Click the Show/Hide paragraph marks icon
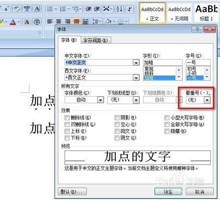 point(130,9)
